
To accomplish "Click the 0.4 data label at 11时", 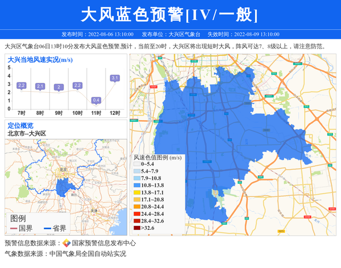I will pos(96,100).
